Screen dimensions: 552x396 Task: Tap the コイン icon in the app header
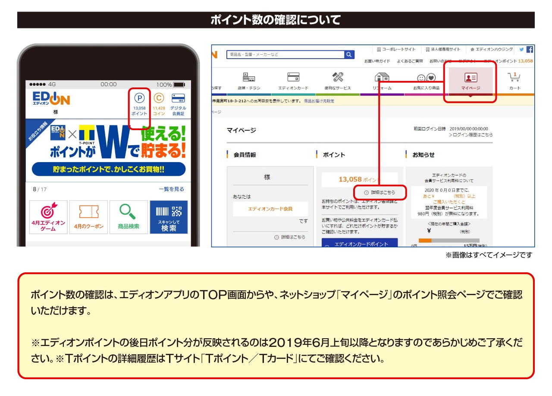(x=159, y=104)
